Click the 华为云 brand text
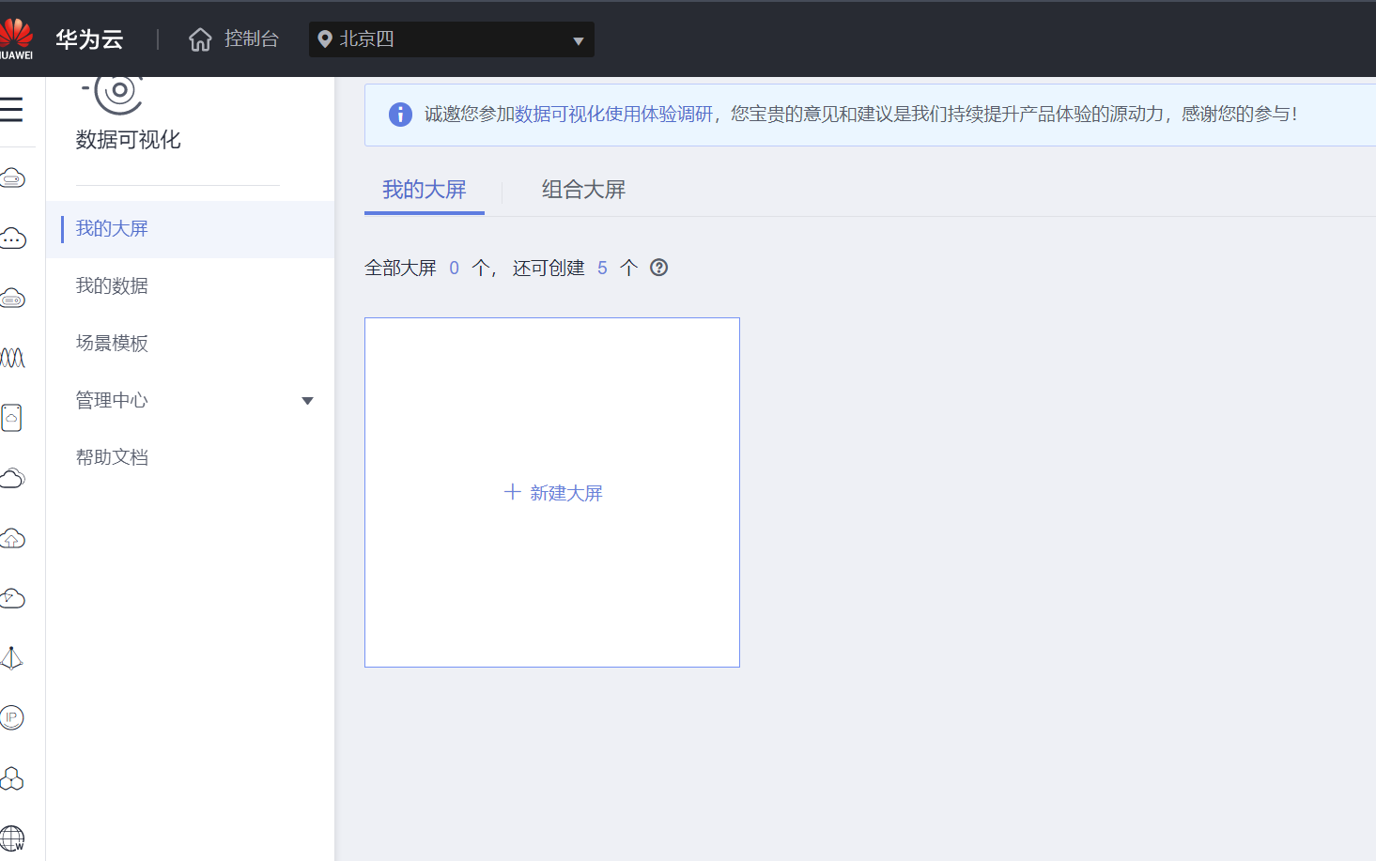The image size is (1376, 861). [x=89, y=39]
